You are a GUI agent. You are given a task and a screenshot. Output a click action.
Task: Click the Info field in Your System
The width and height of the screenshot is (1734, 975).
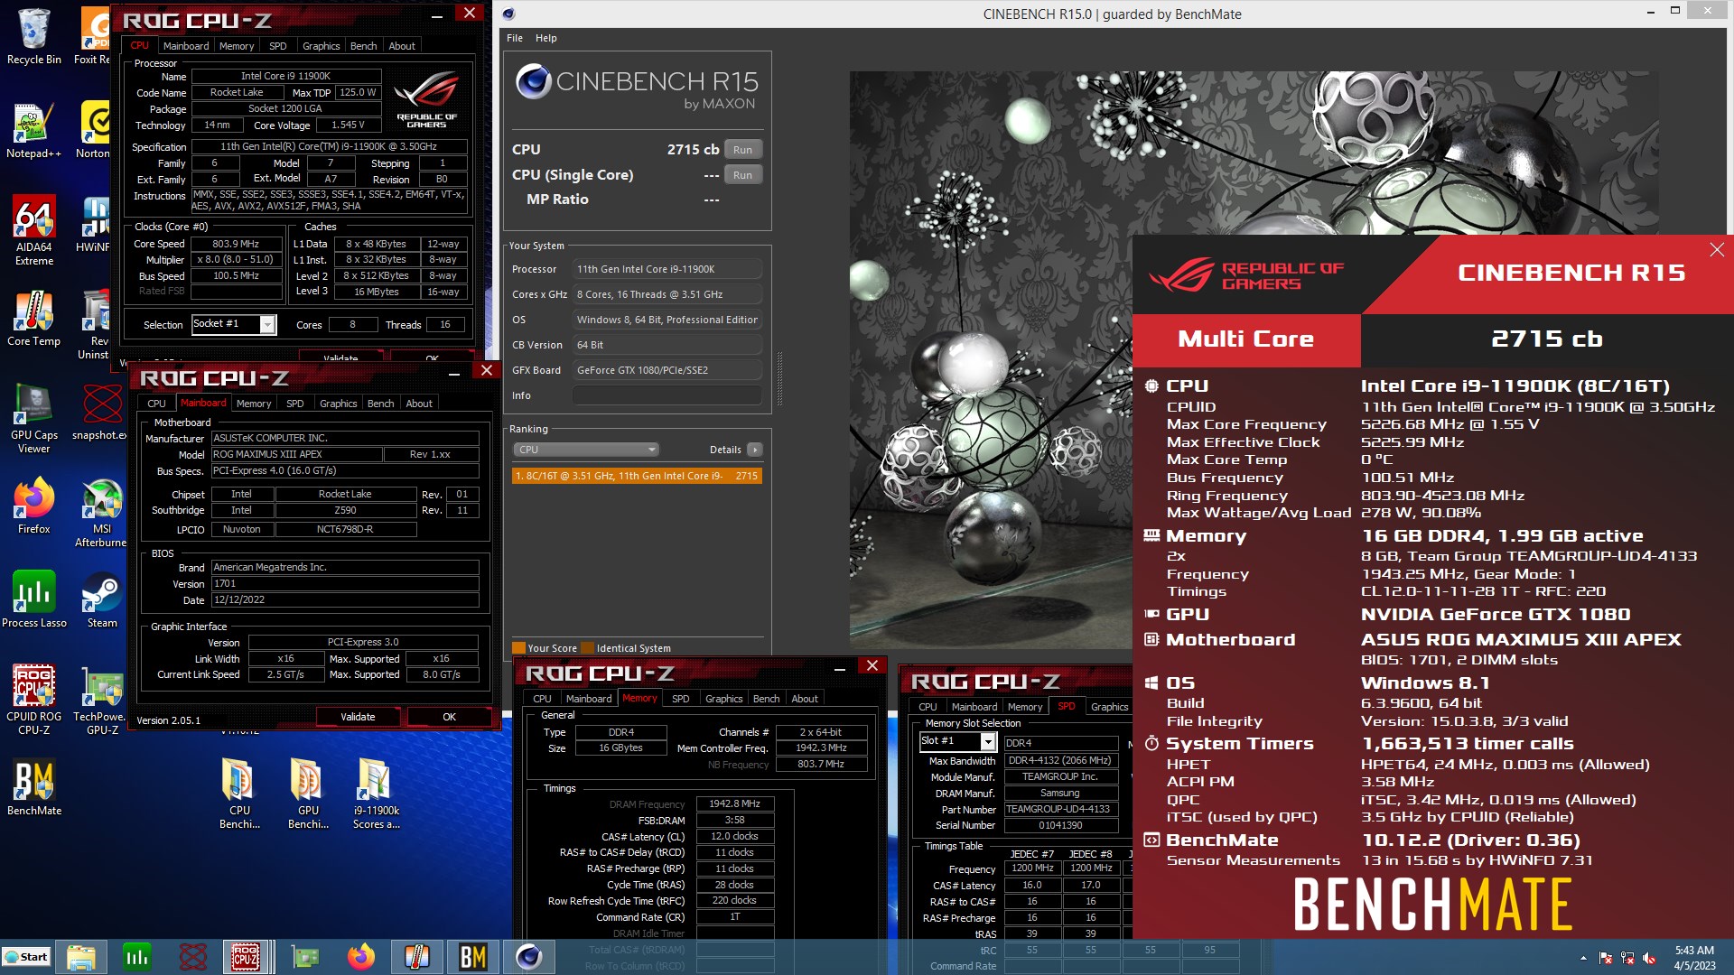click(x=667, y=395)
